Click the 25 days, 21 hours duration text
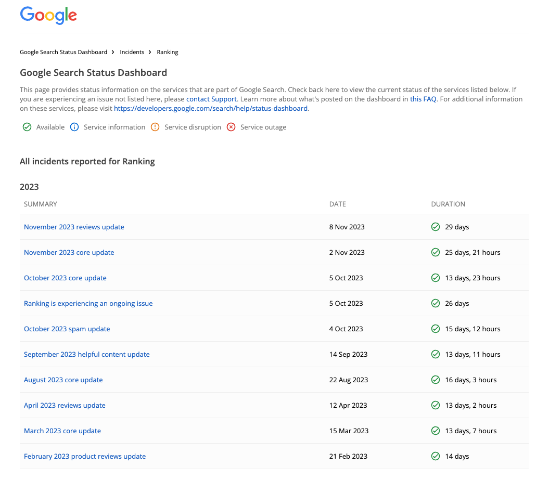The width and height of the screenshot is (536, 479). 473,252
